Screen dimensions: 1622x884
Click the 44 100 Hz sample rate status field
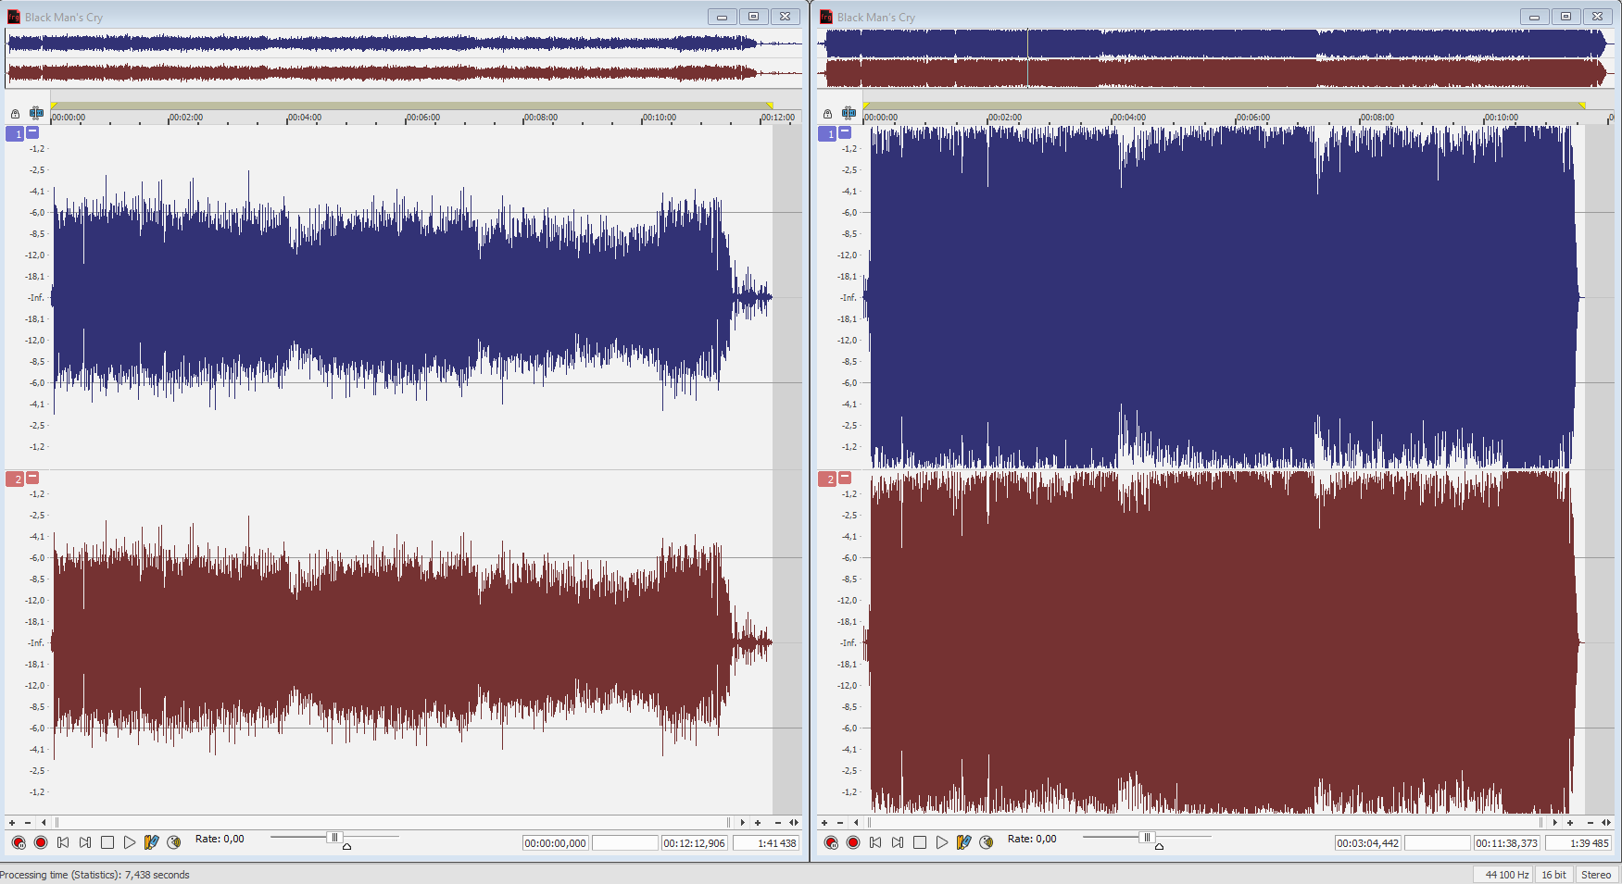click(x=1506, y=875)
